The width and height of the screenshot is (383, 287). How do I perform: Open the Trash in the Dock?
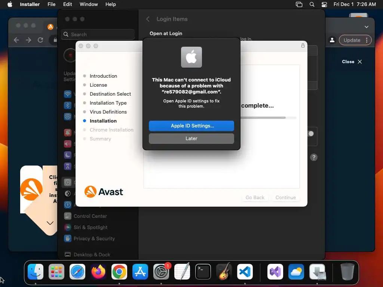click(347, 272)
